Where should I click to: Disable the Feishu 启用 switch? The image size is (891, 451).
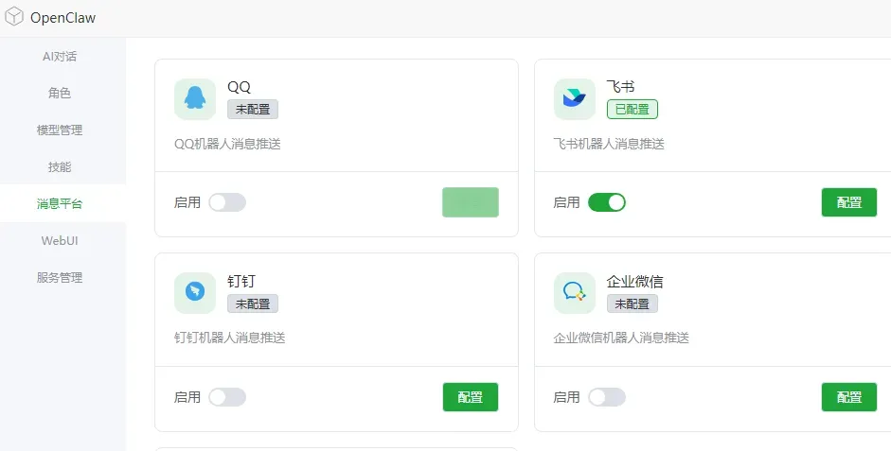pos(607,202)
